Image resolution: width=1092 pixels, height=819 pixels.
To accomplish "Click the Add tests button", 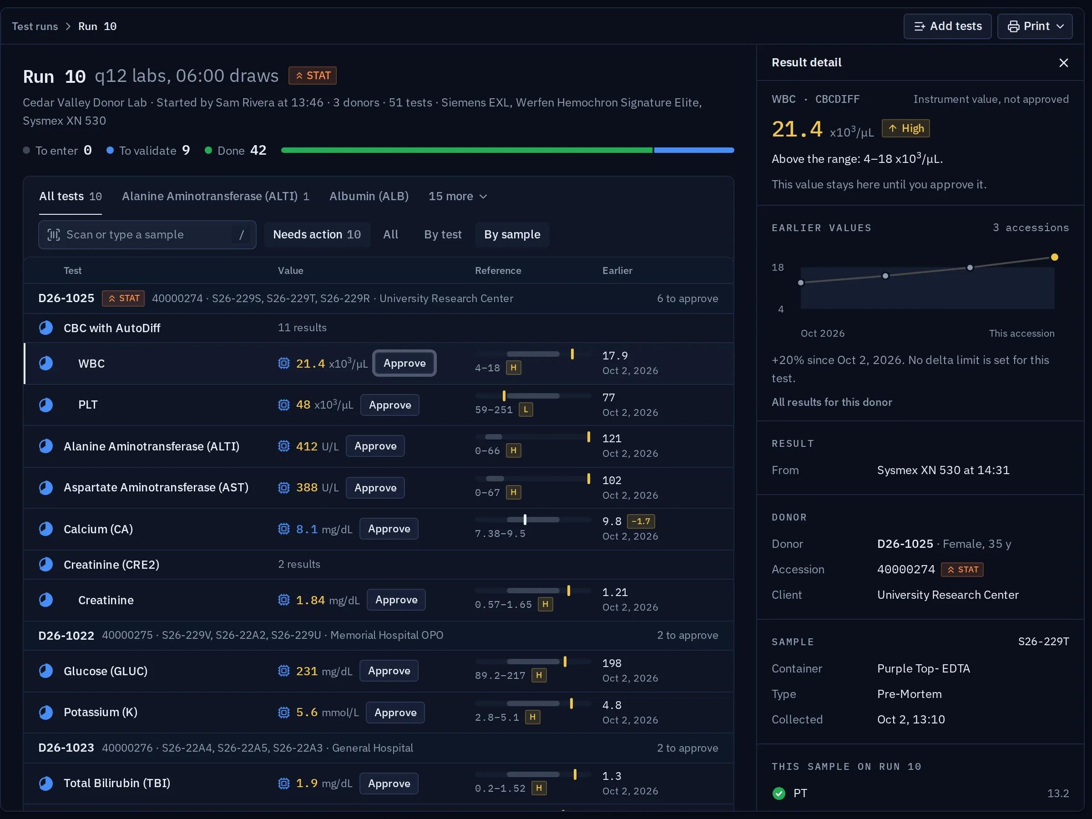I will point(947,26).
